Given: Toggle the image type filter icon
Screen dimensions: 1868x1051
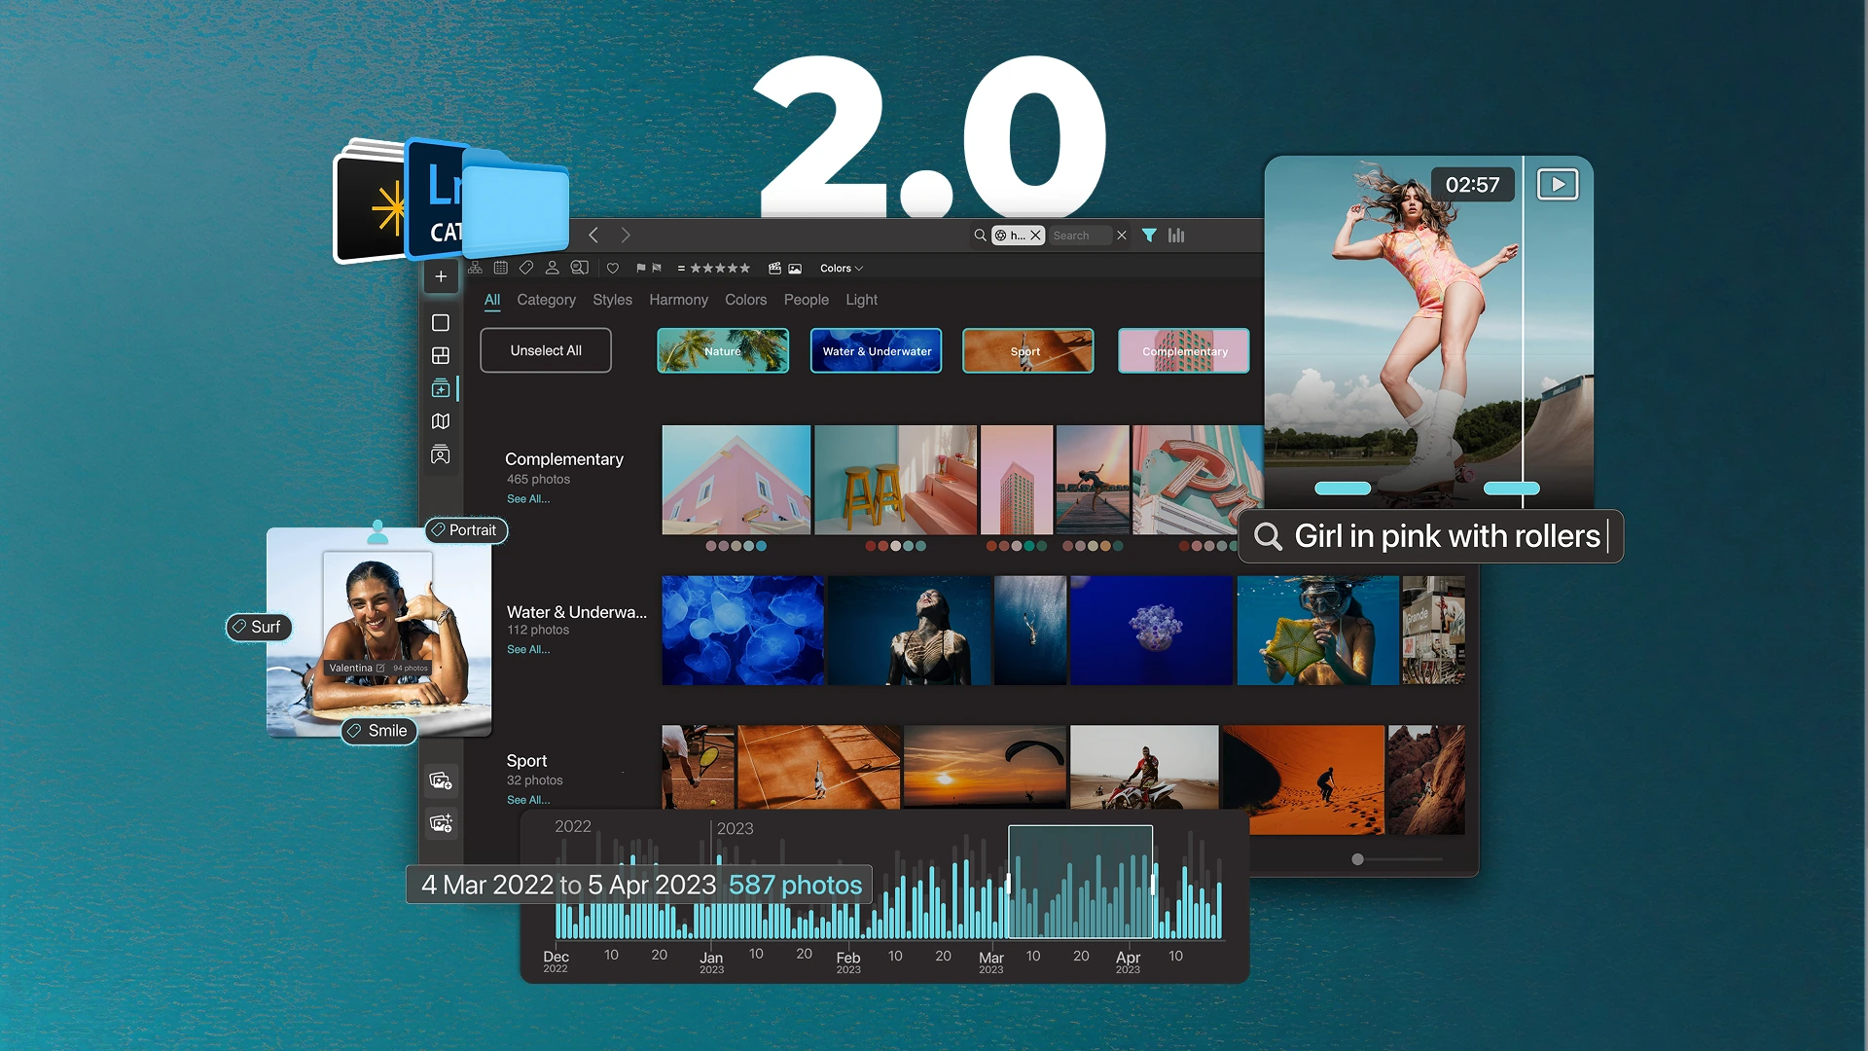Looking at the screenshot, I should point(795,269).
